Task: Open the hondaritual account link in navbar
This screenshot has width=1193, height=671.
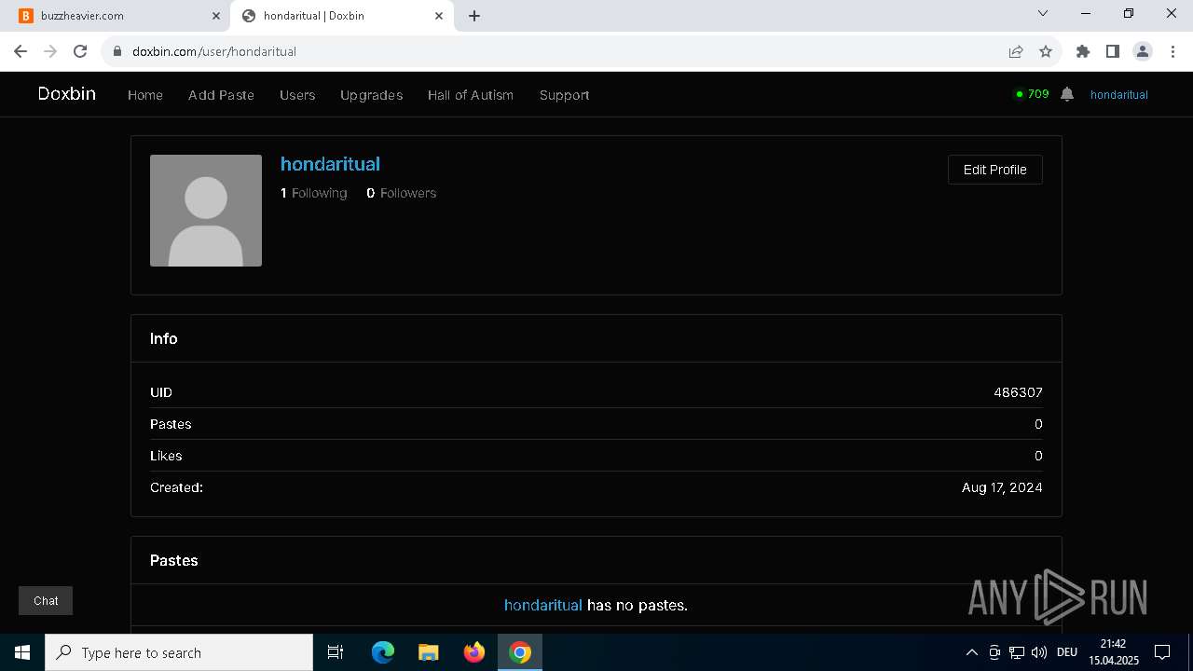Action: click(x=1118, y=95)
